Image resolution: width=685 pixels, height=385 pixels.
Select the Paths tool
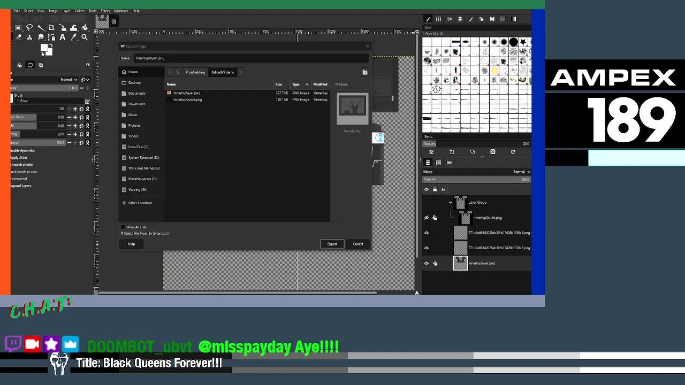(x=51, y=37)
